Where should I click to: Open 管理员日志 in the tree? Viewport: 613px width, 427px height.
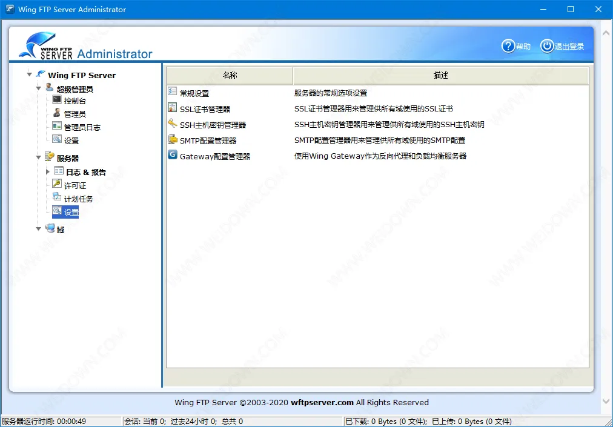(x=82, y=127)
